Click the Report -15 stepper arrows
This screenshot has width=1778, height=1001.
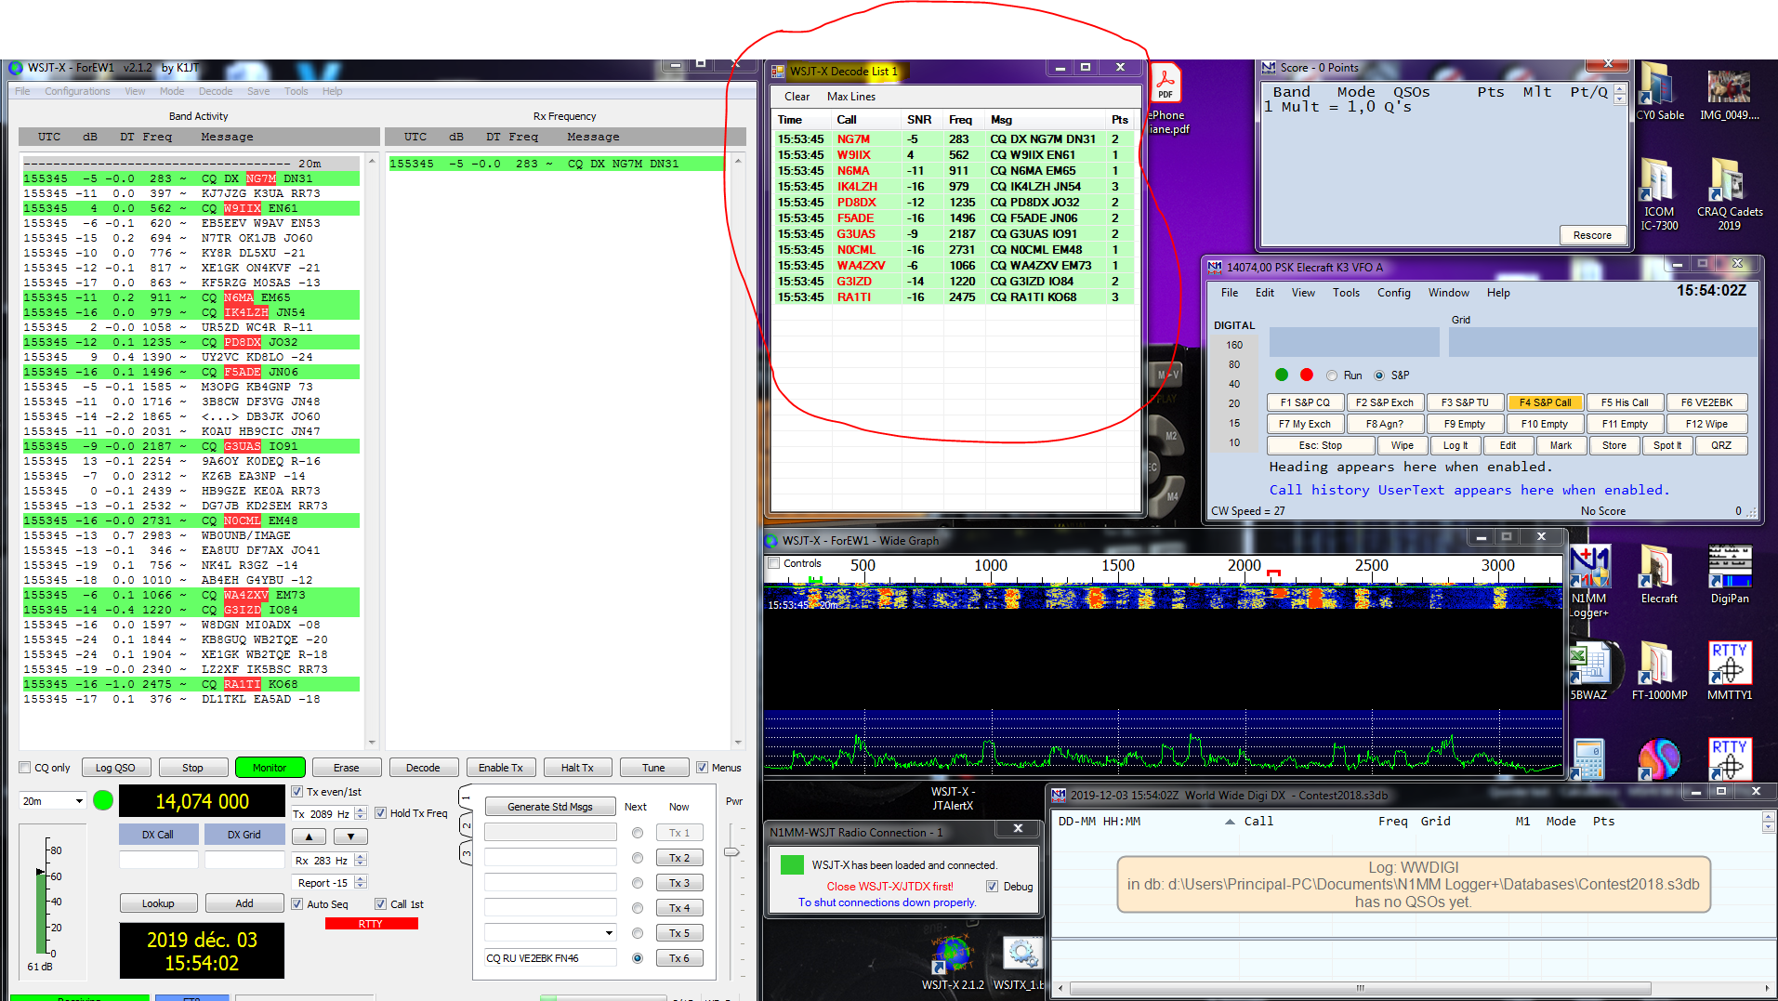click(361, 882)
